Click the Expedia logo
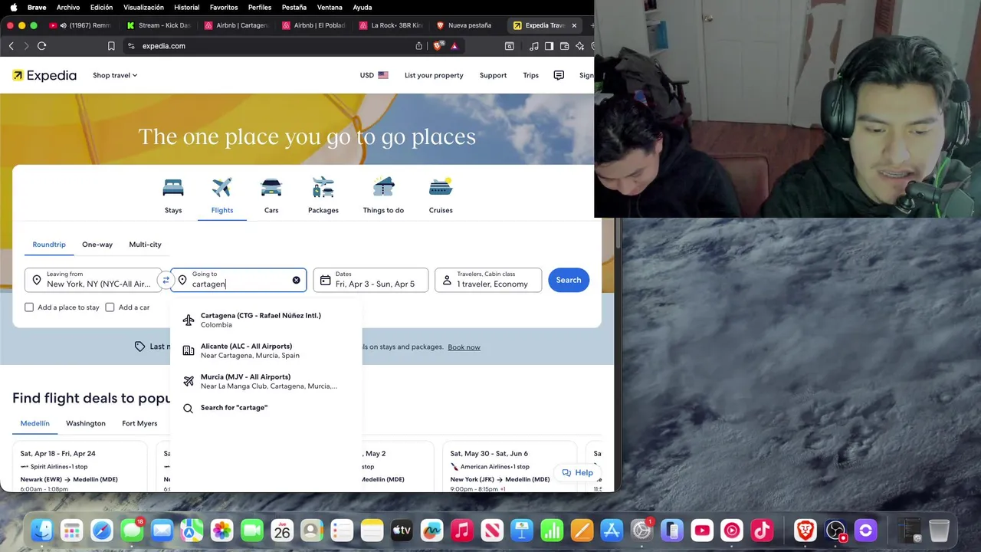 [x=44, y=75]
